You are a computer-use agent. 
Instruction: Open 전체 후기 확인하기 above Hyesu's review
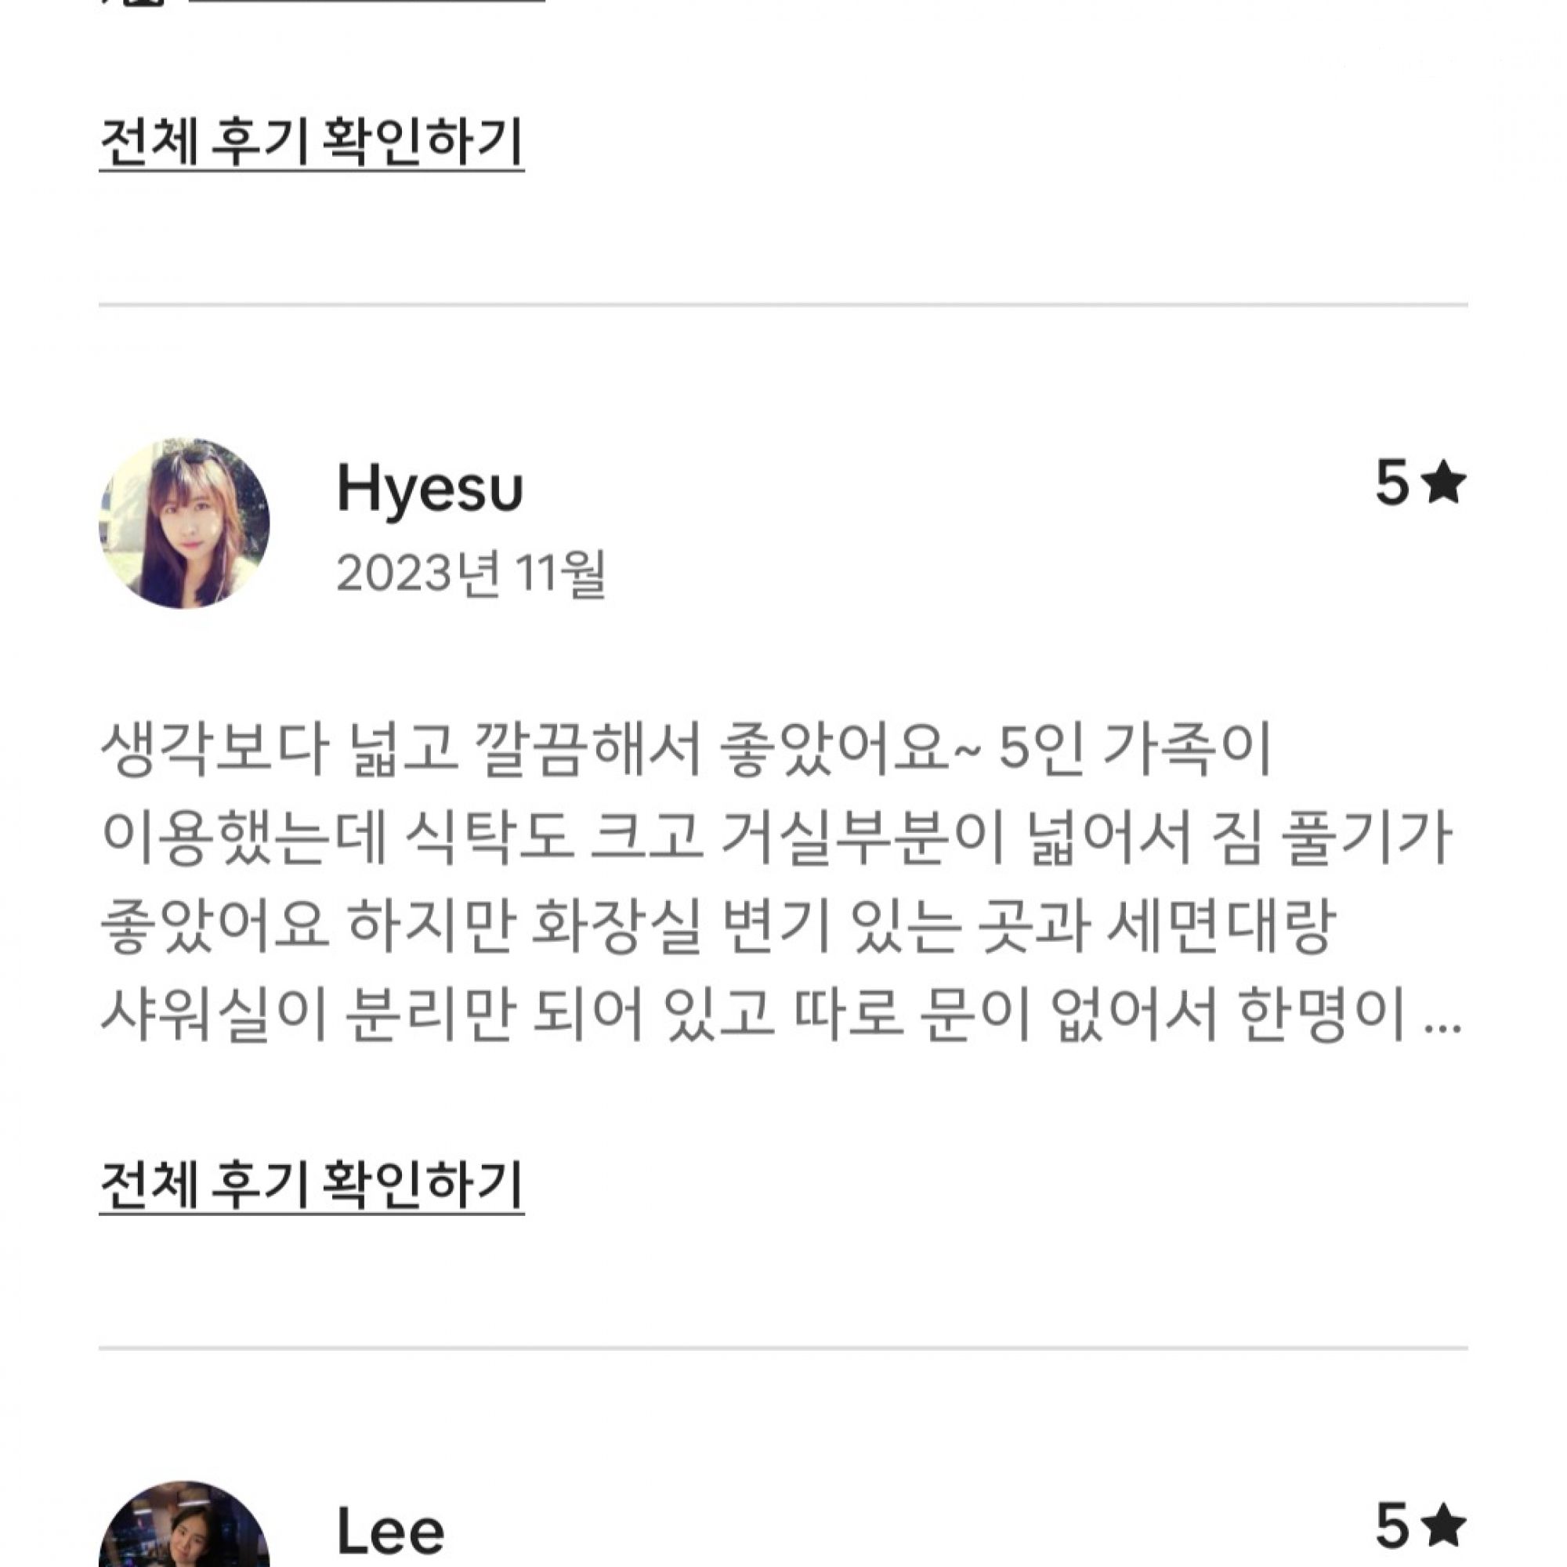coord(312,143)
